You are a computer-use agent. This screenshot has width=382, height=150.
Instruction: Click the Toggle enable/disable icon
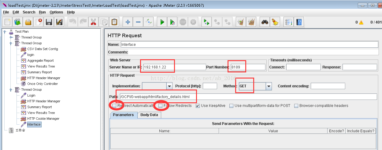(x=149, y=22)
